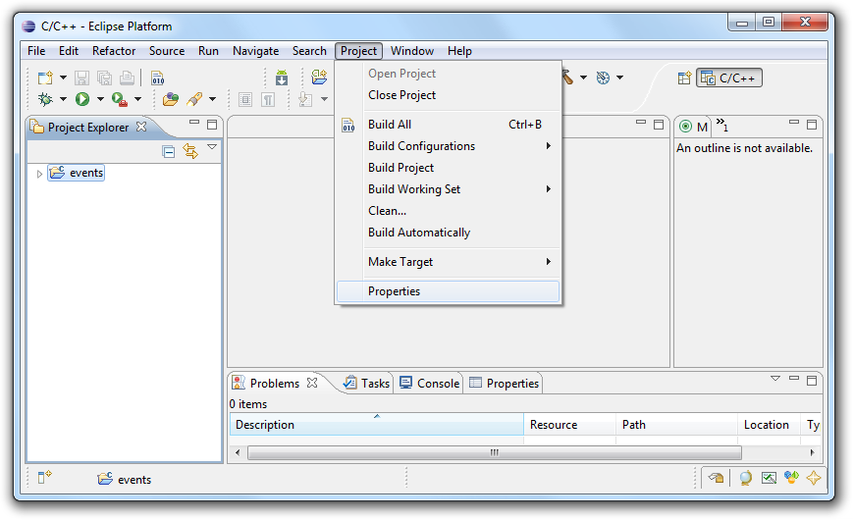Image resolution: width=853 pixels, height=520 pixels.
Task: Click the Android download icon in toolbar
Action: click(282, 78)
